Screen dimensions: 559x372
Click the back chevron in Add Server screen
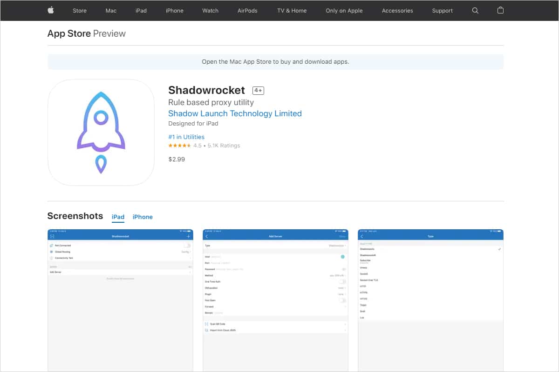click(206, 236)
